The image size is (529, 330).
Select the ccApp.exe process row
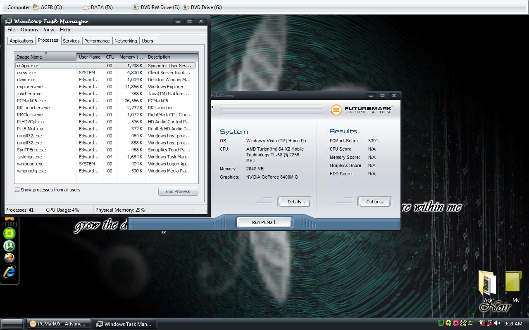105,66
